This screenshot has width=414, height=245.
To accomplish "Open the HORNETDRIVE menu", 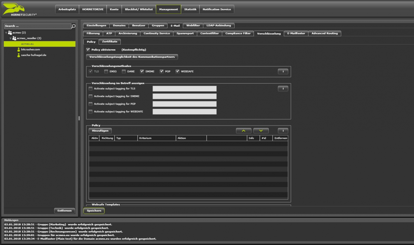I will pyautogui.click(x=93, y=9).
